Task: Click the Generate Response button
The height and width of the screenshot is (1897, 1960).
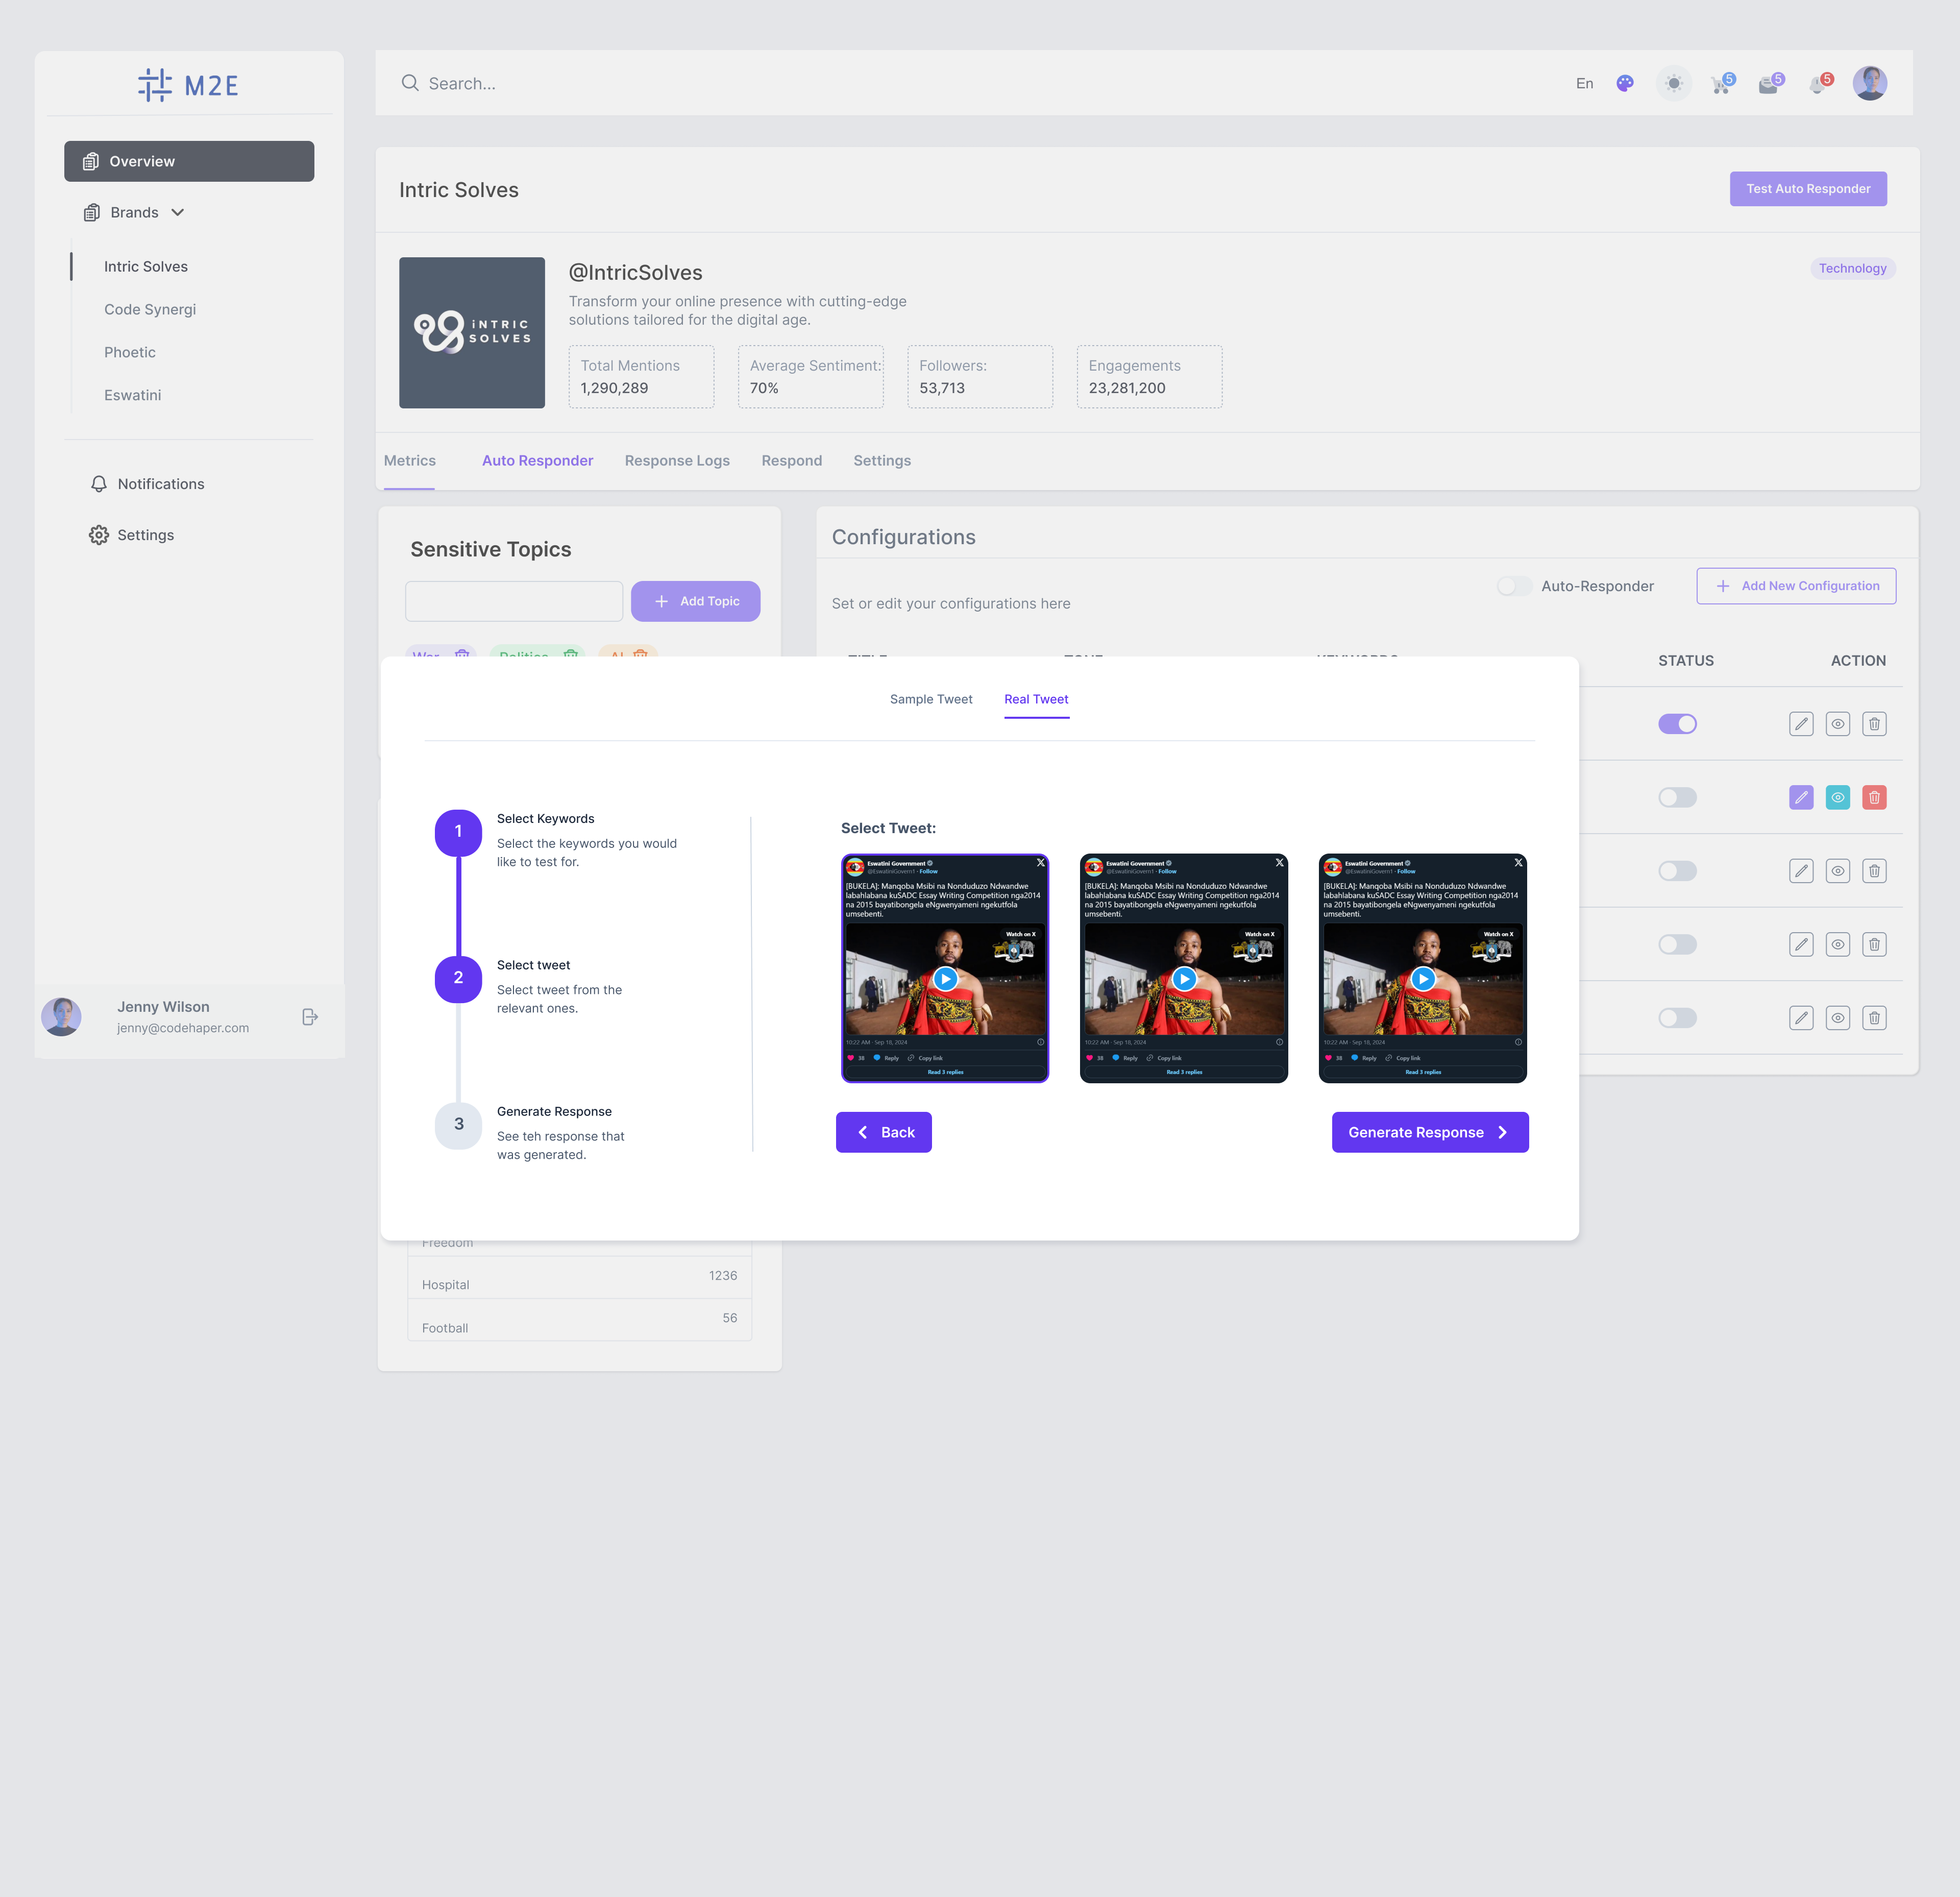Action: (1429, 1132)
